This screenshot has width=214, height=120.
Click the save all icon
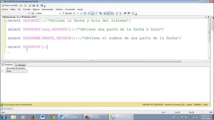(x=37, y=5)
